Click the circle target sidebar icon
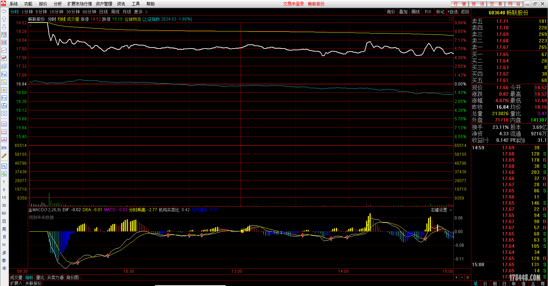The height and width of the screenshot is (286, 548). point(4,113)
